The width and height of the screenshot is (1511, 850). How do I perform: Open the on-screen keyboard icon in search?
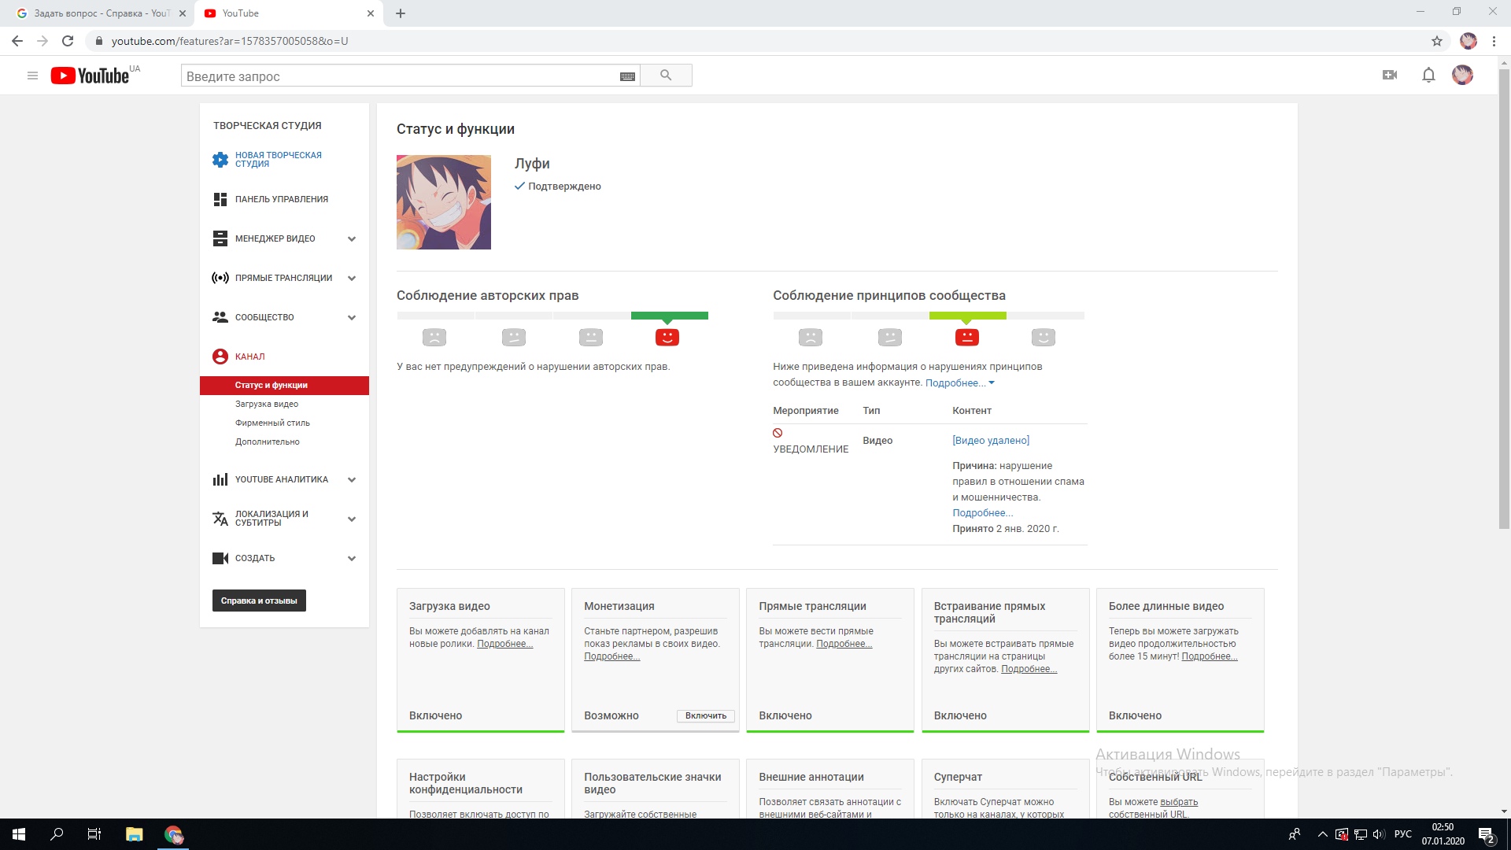pos(627,76)
